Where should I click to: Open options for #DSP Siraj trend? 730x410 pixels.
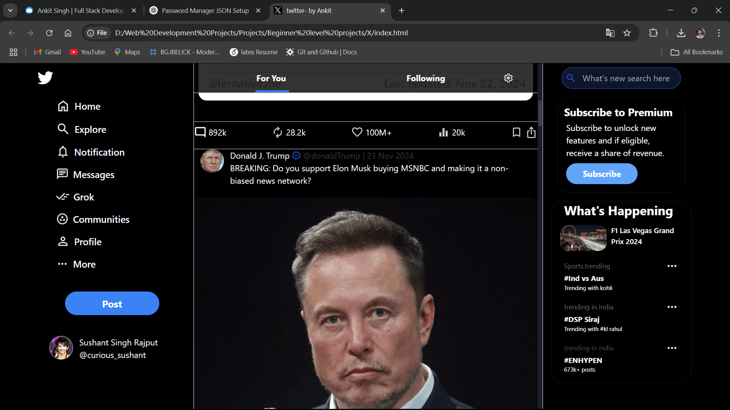[x=672, y=307]
